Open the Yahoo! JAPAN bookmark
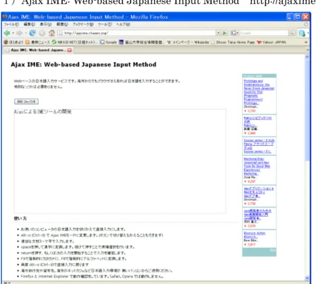The image size is (316, 284). 271,42
